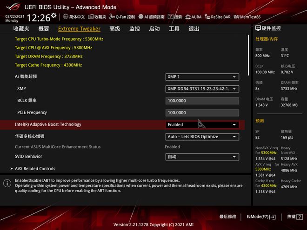Open Intel Adaptive Boost Technology Enabled dropdown
Image resolution: width=307 pixels, height=230 pixels.
[x=202, y=125]
